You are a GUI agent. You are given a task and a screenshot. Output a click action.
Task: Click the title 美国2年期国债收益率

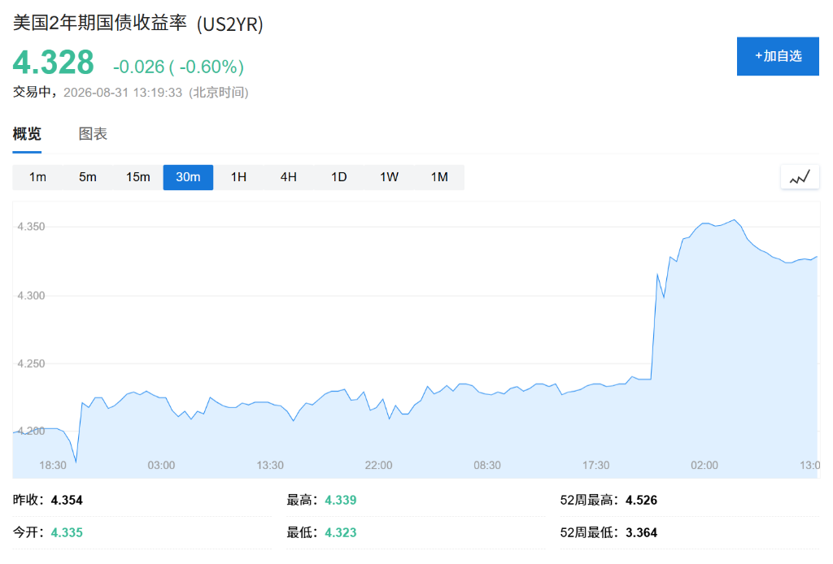click(100, 24)
